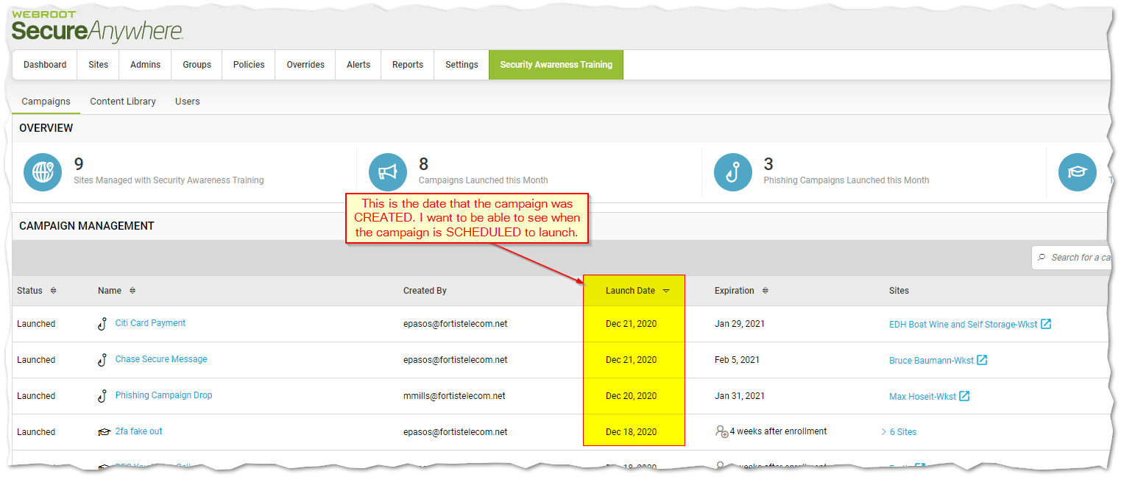The image size is (1121, 477).
Task: Click phishing hook icon beside Phishing Campaign Drop
Action: [103, 396]
